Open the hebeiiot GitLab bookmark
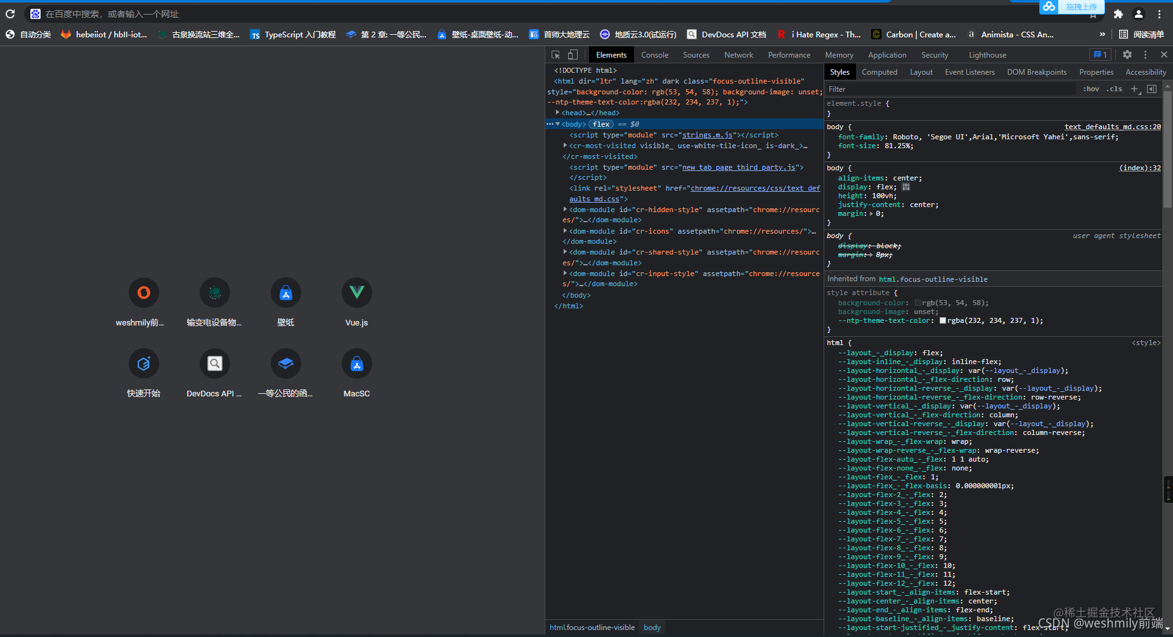The height and width of the screenshot is (637, 1173). (x=104, y=34)
